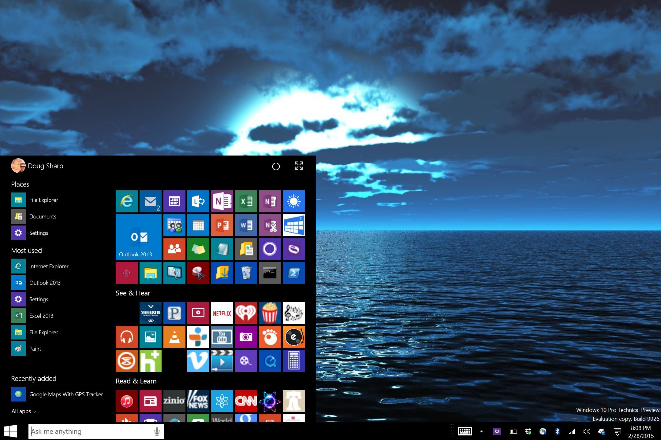Click the microphone in the search box
The width and height of the screenshot is (661, 440).
157,431
